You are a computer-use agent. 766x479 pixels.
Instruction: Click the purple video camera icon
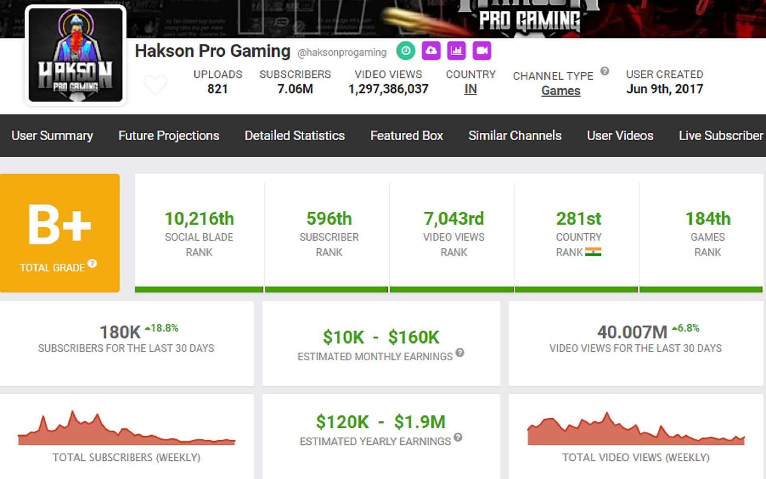pyautogui.click(x=482, y=51)
